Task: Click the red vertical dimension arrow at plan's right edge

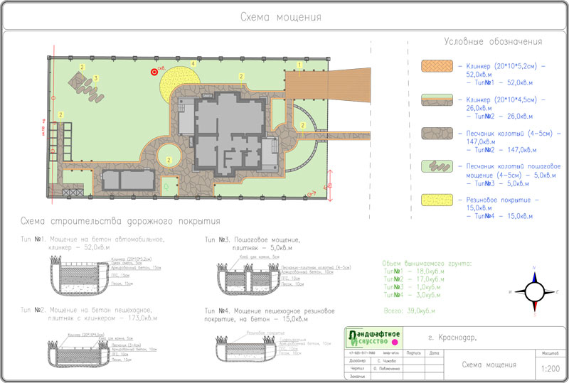Action: tap(330, 185)
